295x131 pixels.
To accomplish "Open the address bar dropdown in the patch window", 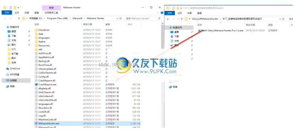I will [280, 19].
